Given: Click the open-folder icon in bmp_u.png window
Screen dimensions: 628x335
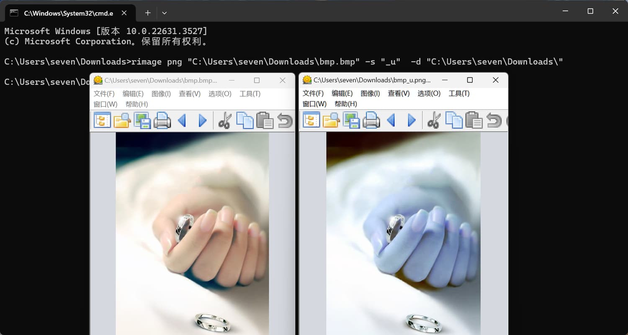Looking at the screenshot, I should (x=331, y=121).
